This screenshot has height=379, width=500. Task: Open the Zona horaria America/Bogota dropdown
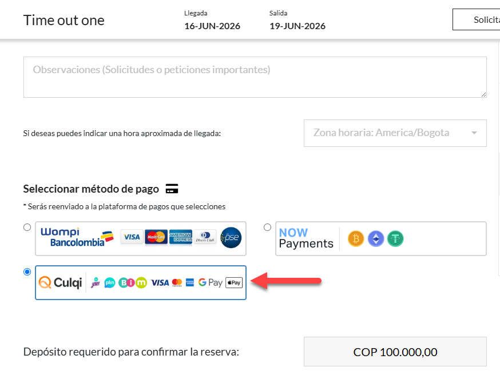pyautogui.click(x=395, y=133)
